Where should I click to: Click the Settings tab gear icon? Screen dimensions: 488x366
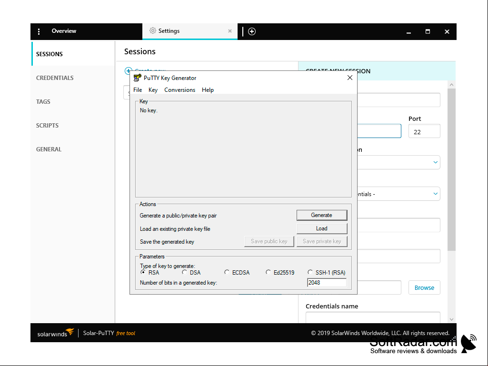click(152, 30)
